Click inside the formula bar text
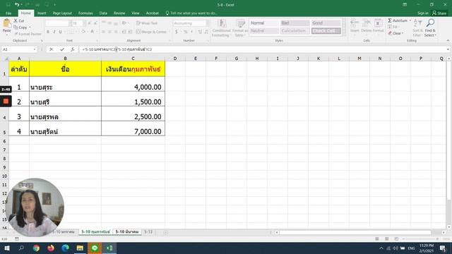This screenshot has width=452, height=254. point(117,49)
